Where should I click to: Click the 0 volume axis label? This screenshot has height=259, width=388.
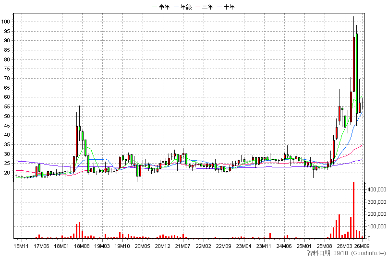(x=369, y=238)
